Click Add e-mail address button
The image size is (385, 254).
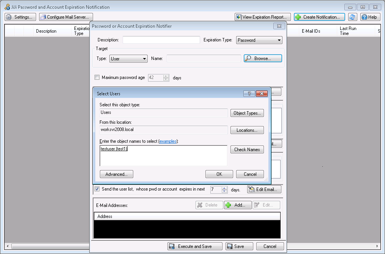click(x=238, y=205)
